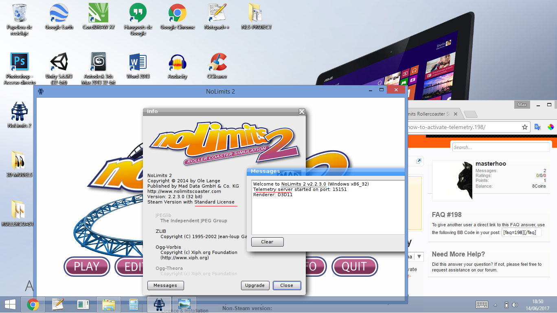Click the Close button in the Info dialog
The width and height of the screenshot is (557, 313).
[287, 285]
